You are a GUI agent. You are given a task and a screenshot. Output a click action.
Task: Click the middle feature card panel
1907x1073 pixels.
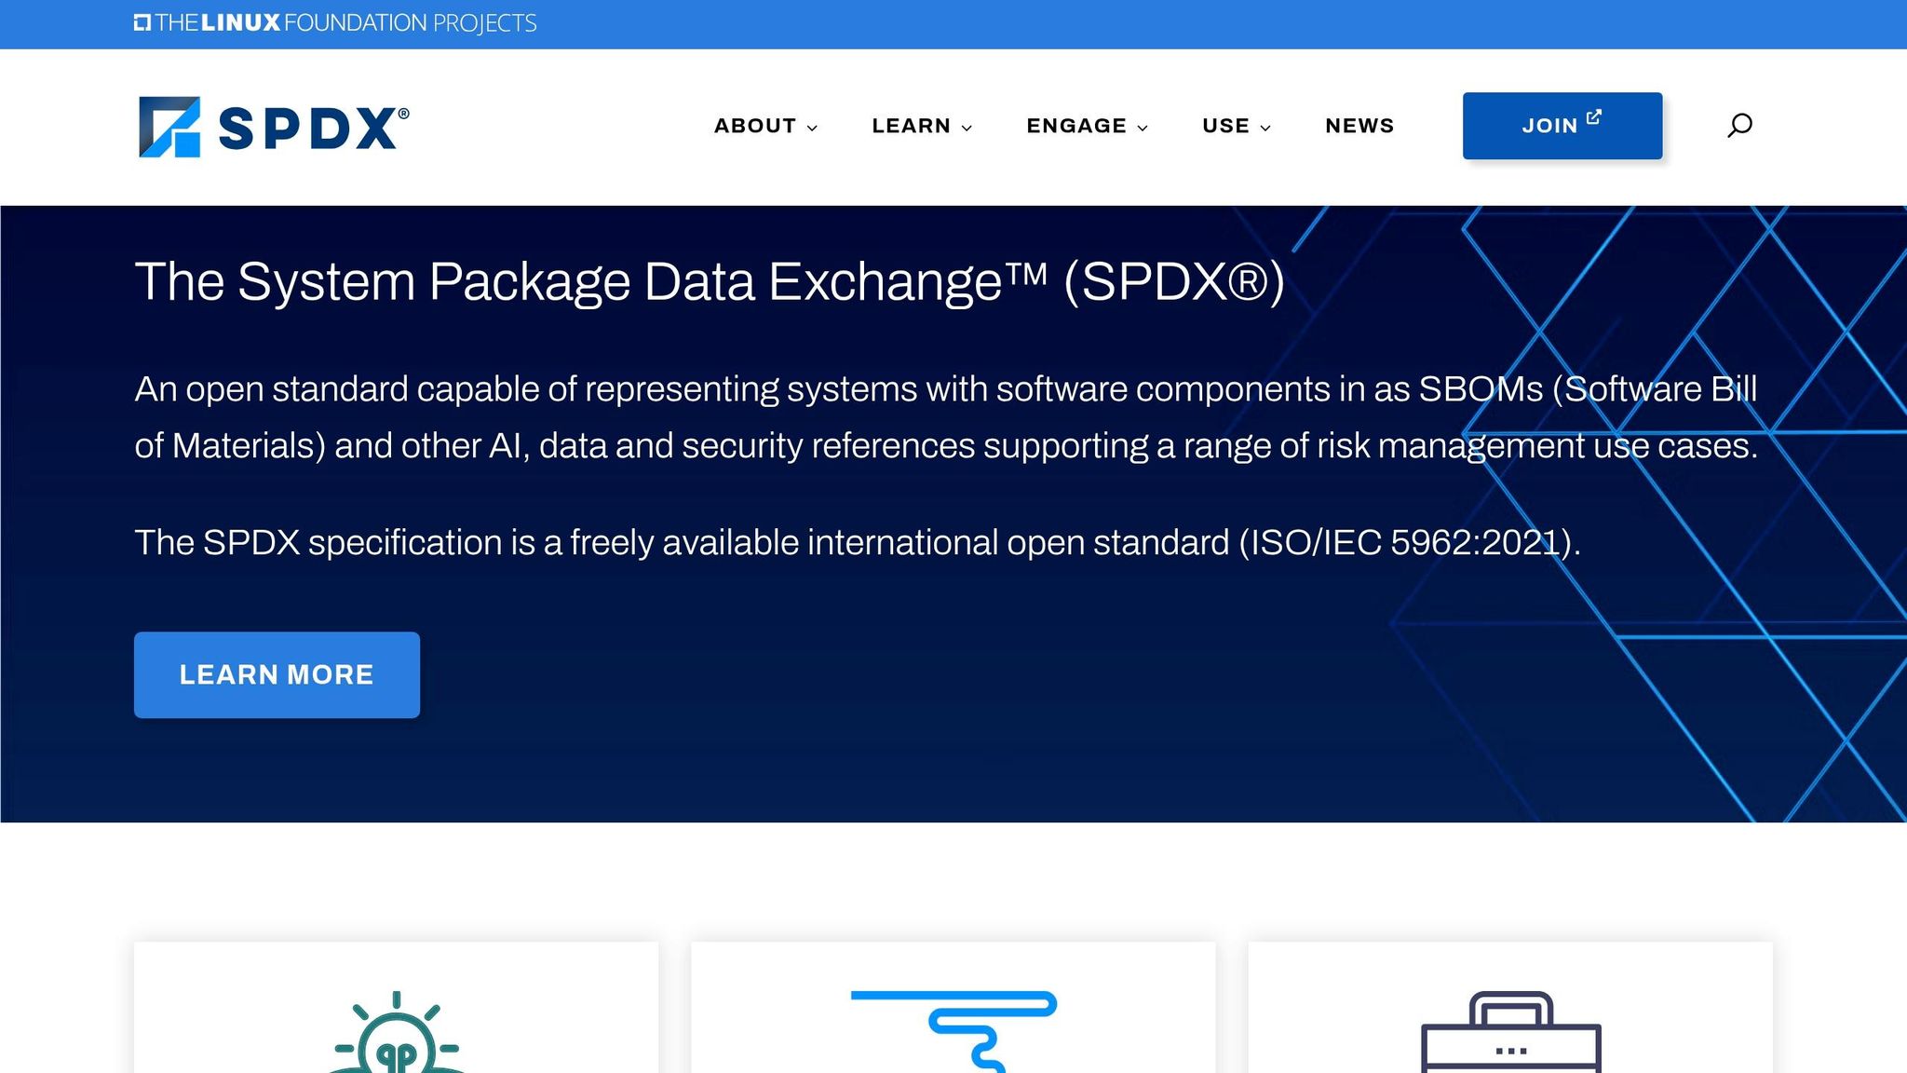click(x=952, y=1006)
